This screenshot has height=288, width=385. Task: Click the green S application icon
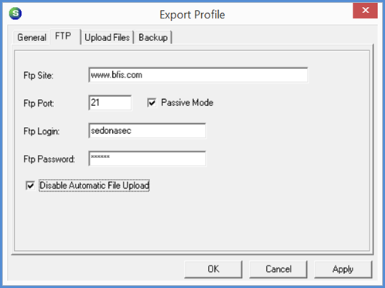15,13
